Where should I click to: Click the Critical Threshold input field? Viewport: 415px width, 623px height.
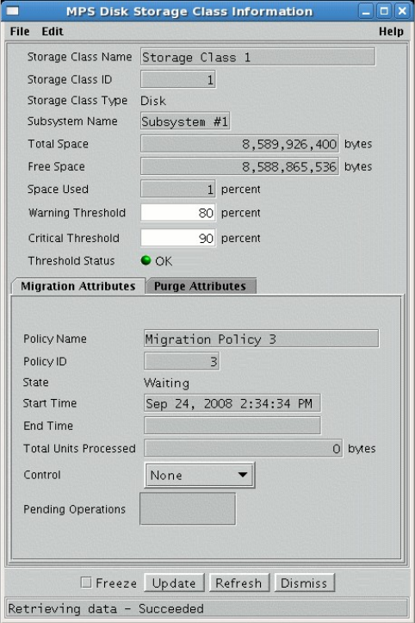pos(178,238)
